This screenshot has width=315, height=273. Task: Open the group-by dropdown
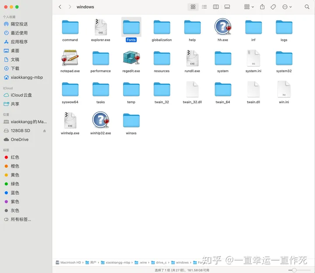point(249,7)
